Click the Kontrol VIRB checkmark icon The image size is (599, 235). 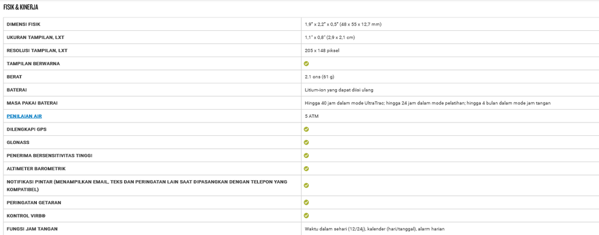coord(307,216)
